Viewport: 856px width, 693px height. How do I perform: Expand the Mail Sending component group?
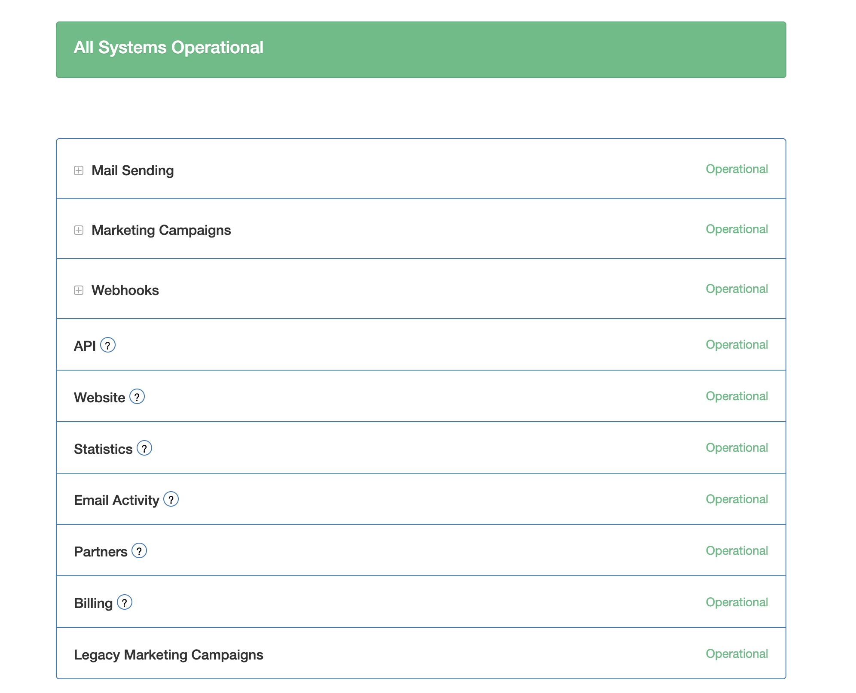click(79, 170)
